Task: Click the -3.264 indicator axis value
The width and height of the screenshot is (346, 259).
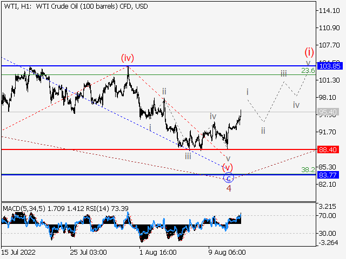Action: click(328, 243)
